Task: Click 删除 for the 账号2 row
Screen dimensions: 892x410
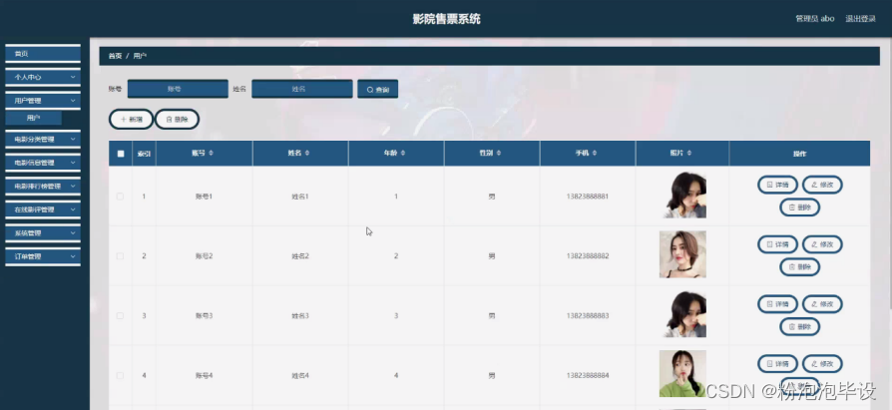Action: tap(800, 267)
